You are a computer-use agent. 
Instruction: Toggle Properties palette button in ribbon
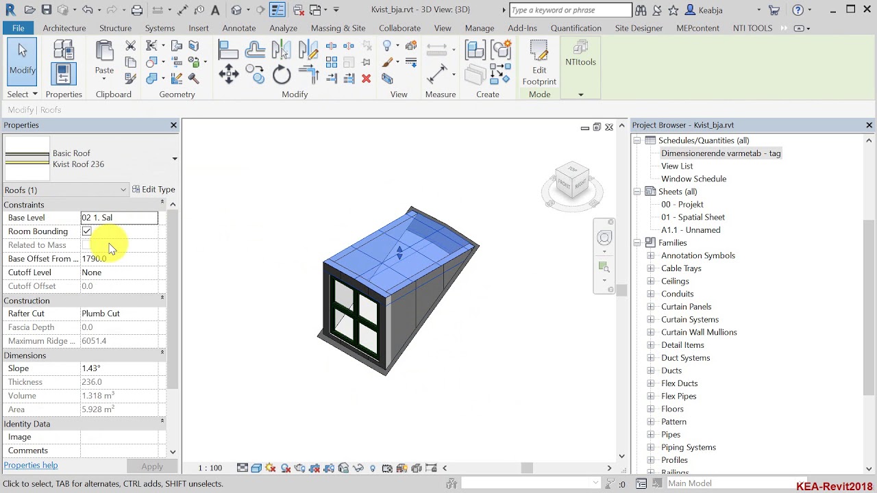64,74
